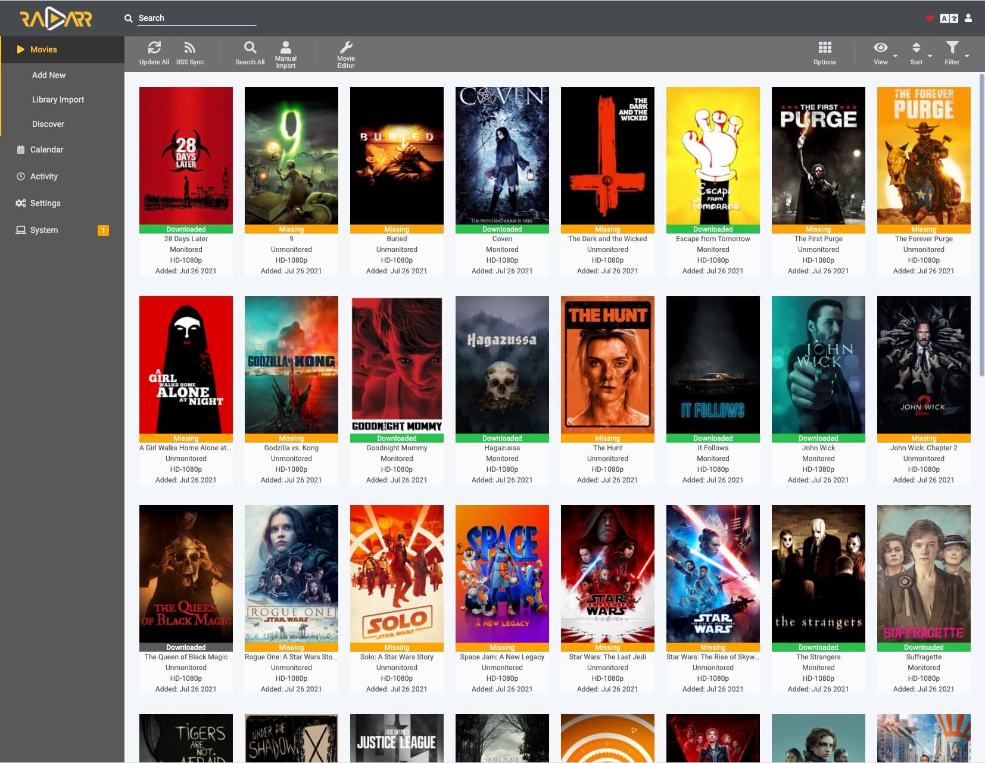This screenshot has width=985, height=763.
Task: Open the Coven movie poster
Action: (x=502, y=155)
